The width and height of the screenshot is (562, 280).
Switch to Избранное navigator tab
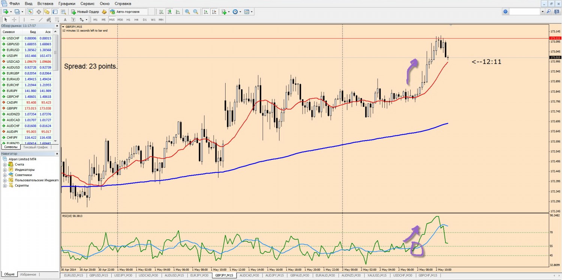pyautogui.click(x=28, y=274)
